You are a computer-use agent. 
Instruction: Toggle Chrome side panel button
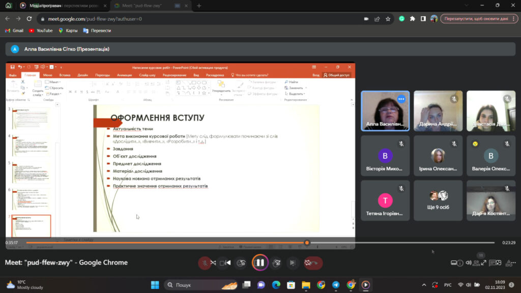click(x=423, y=19)
